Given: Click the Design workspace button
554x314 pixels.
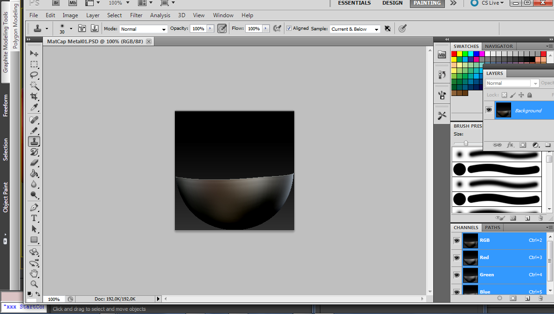Looking at the screenshot, I should (x=392, y=3).
